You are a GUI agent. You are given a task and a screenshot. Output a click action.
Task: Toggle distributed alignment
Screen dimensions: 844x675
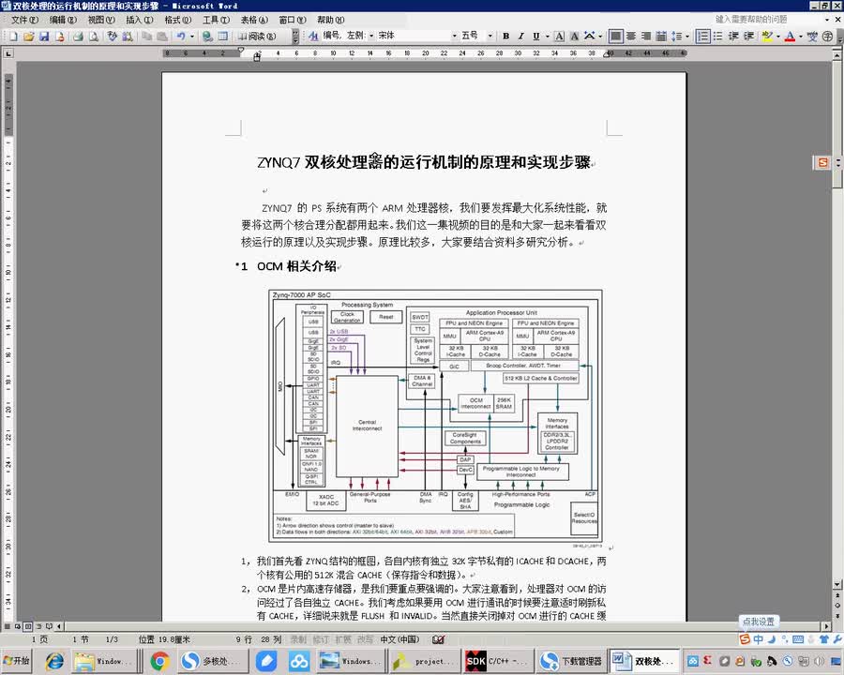tap(661, 36)
